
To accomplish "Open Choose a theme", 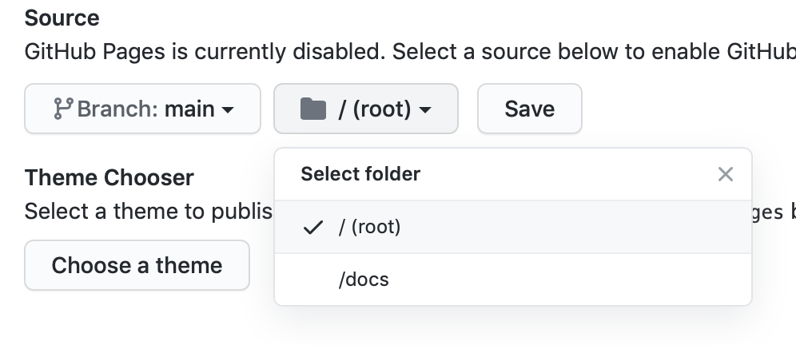I will 137,265.
